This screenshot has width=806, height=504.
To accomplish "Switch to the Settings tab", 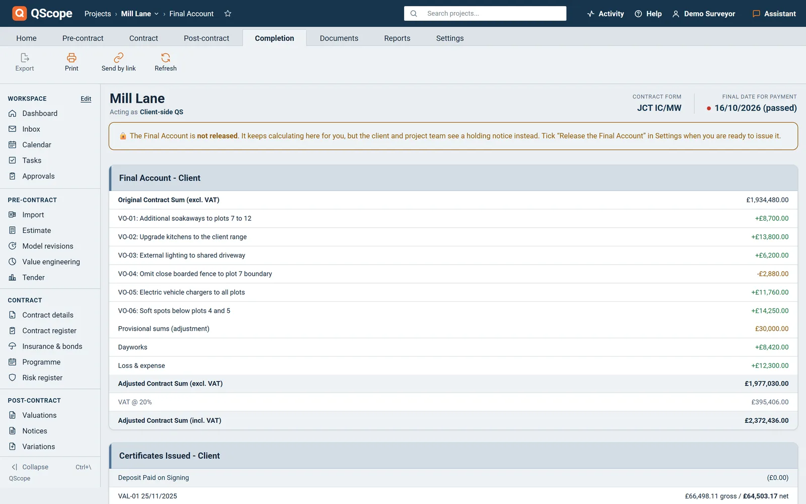I will pyautogui.click(x=450, y=38).
